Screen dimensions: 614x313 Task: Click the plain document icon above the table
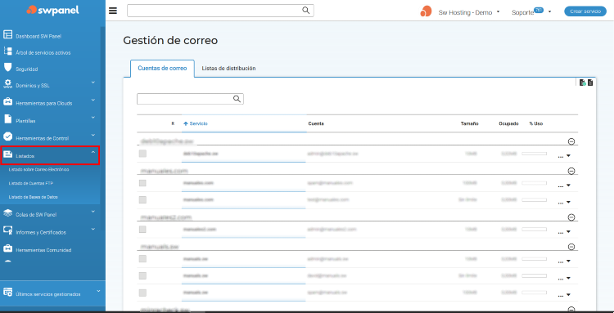[590, 83]
